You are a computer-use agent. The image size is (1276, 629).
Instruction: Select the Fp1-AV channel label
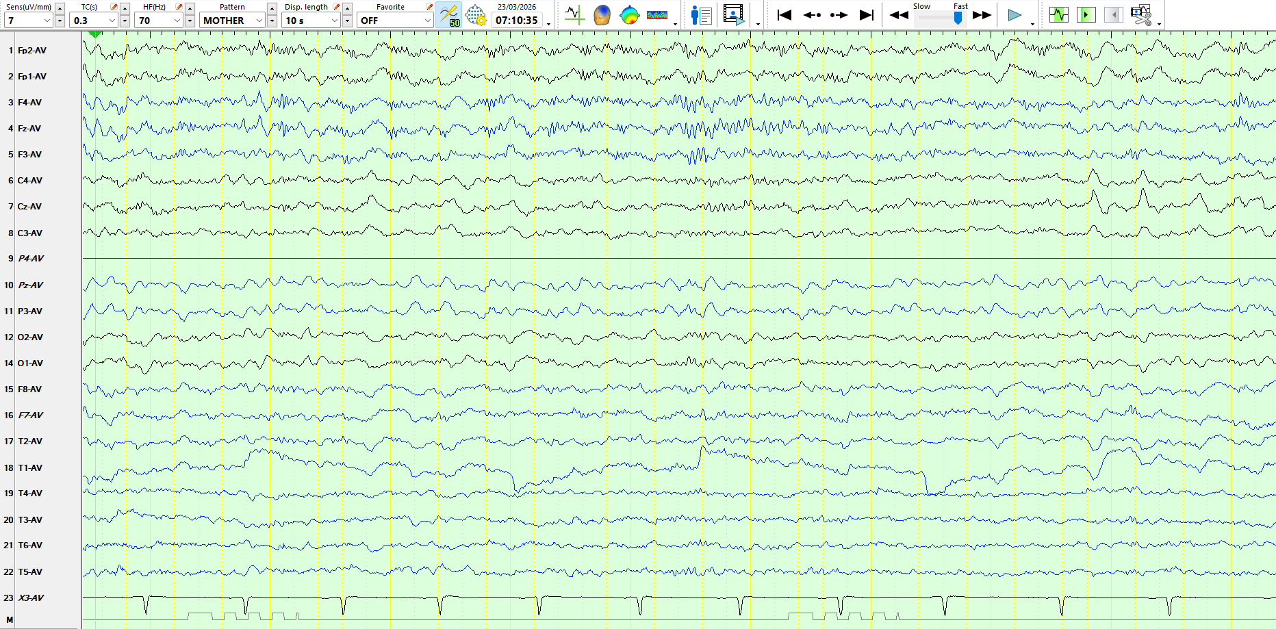(32, 77)
